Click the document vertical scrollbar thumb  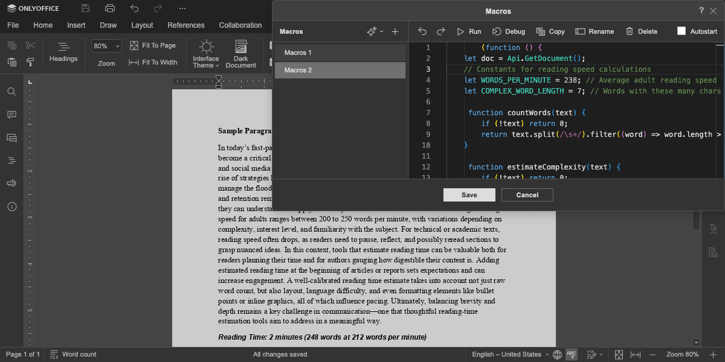[696, 220]
